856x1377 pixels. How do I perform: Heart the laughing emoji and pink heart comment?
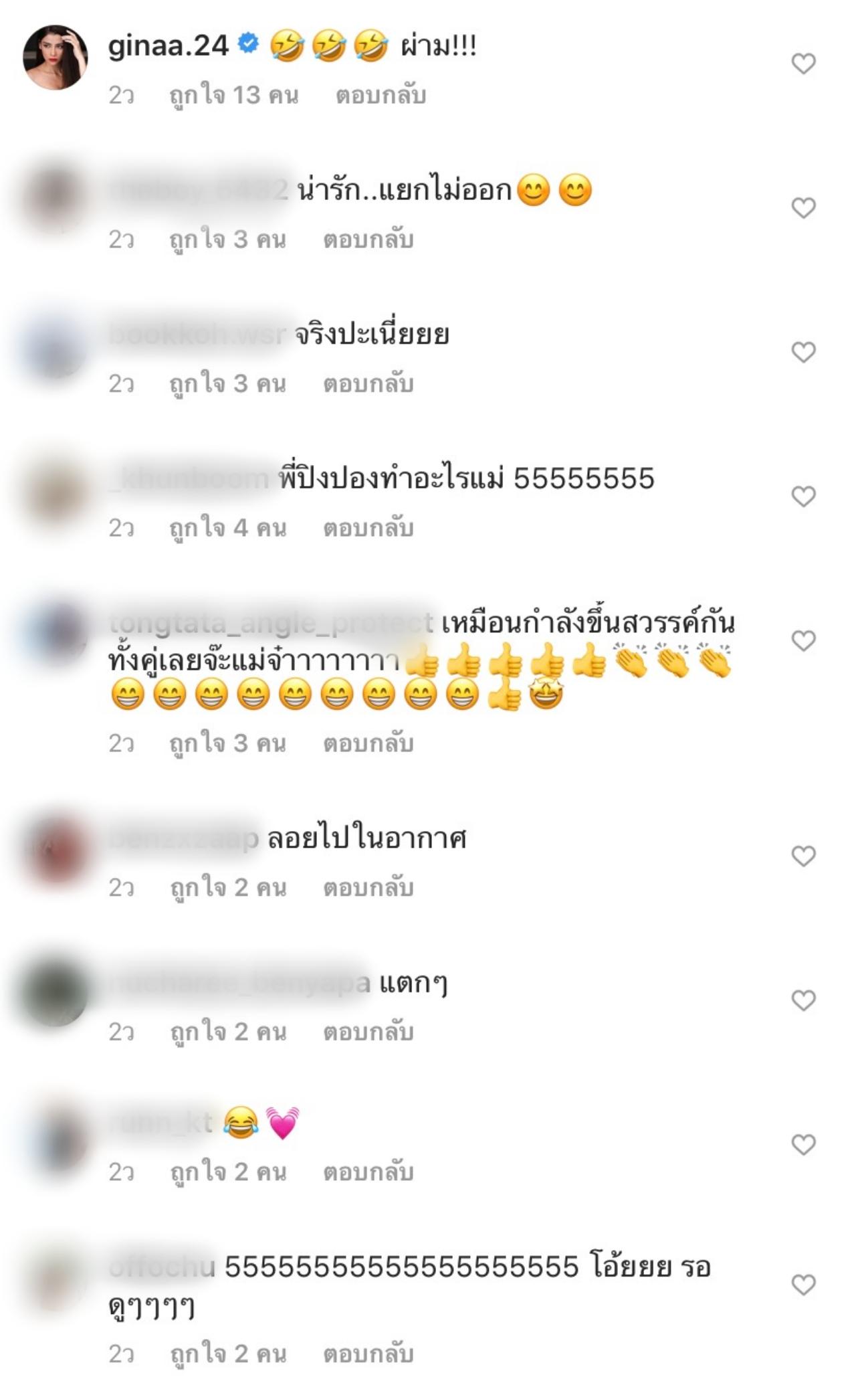pos(803,1145)
